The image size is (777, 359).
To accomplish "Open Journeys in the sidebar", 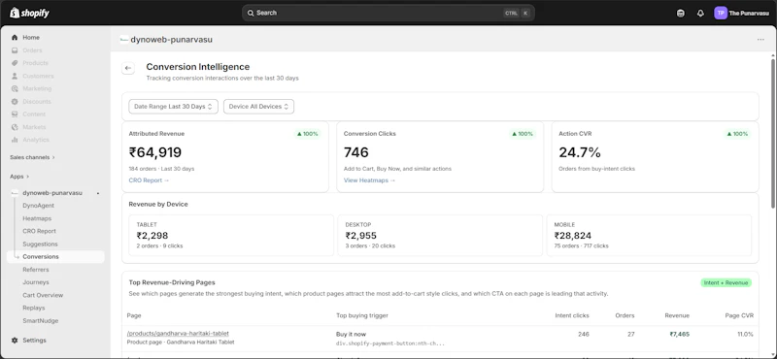I will click(36, 282).
